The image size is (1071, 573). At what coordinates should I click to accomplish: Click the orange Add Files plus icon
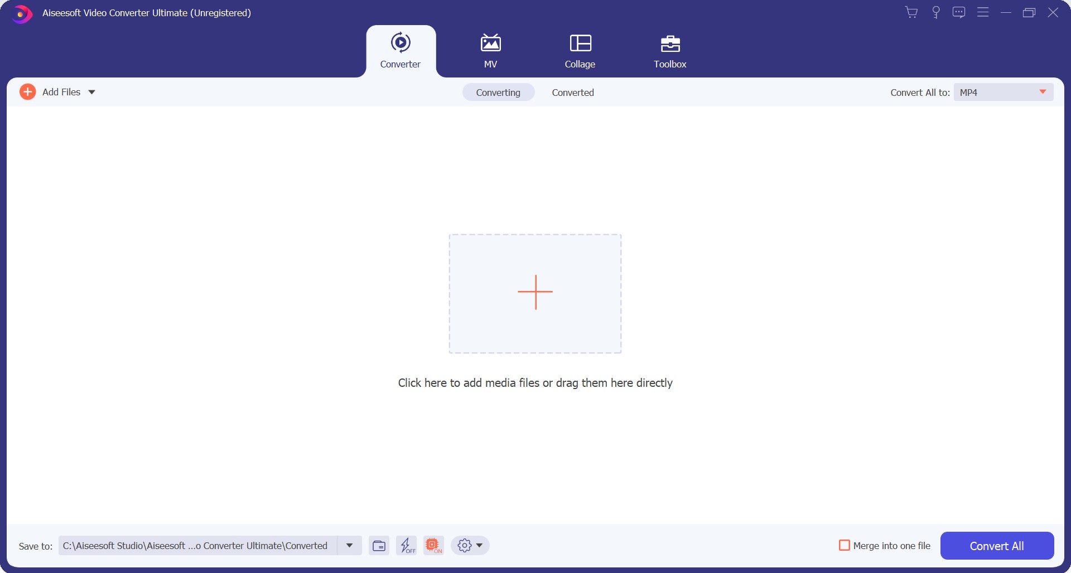(27, 92)
